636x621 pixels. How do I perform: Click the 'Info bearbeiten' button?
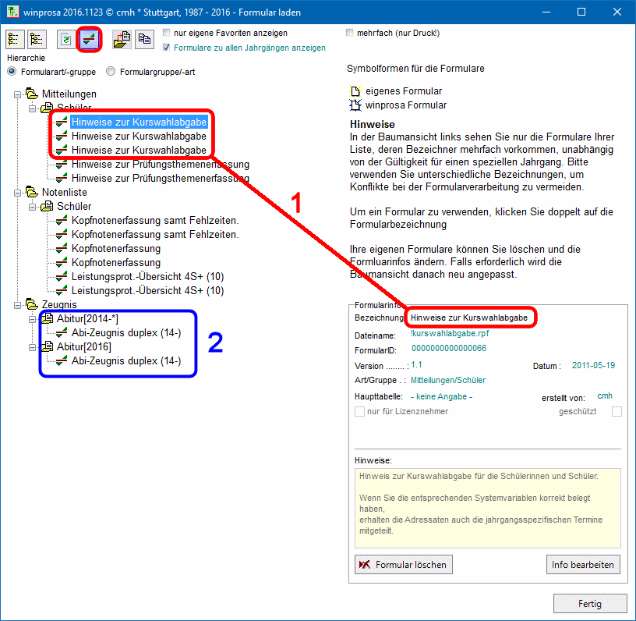pyautogui.click(x=583, y=564)
